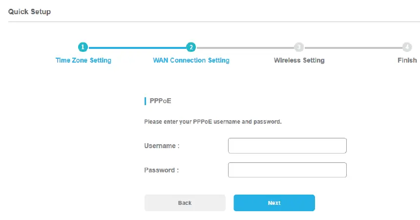Screen dimensions: 420x220
Task: Select the grayed step 4 circle
Action: coord(407,47)
